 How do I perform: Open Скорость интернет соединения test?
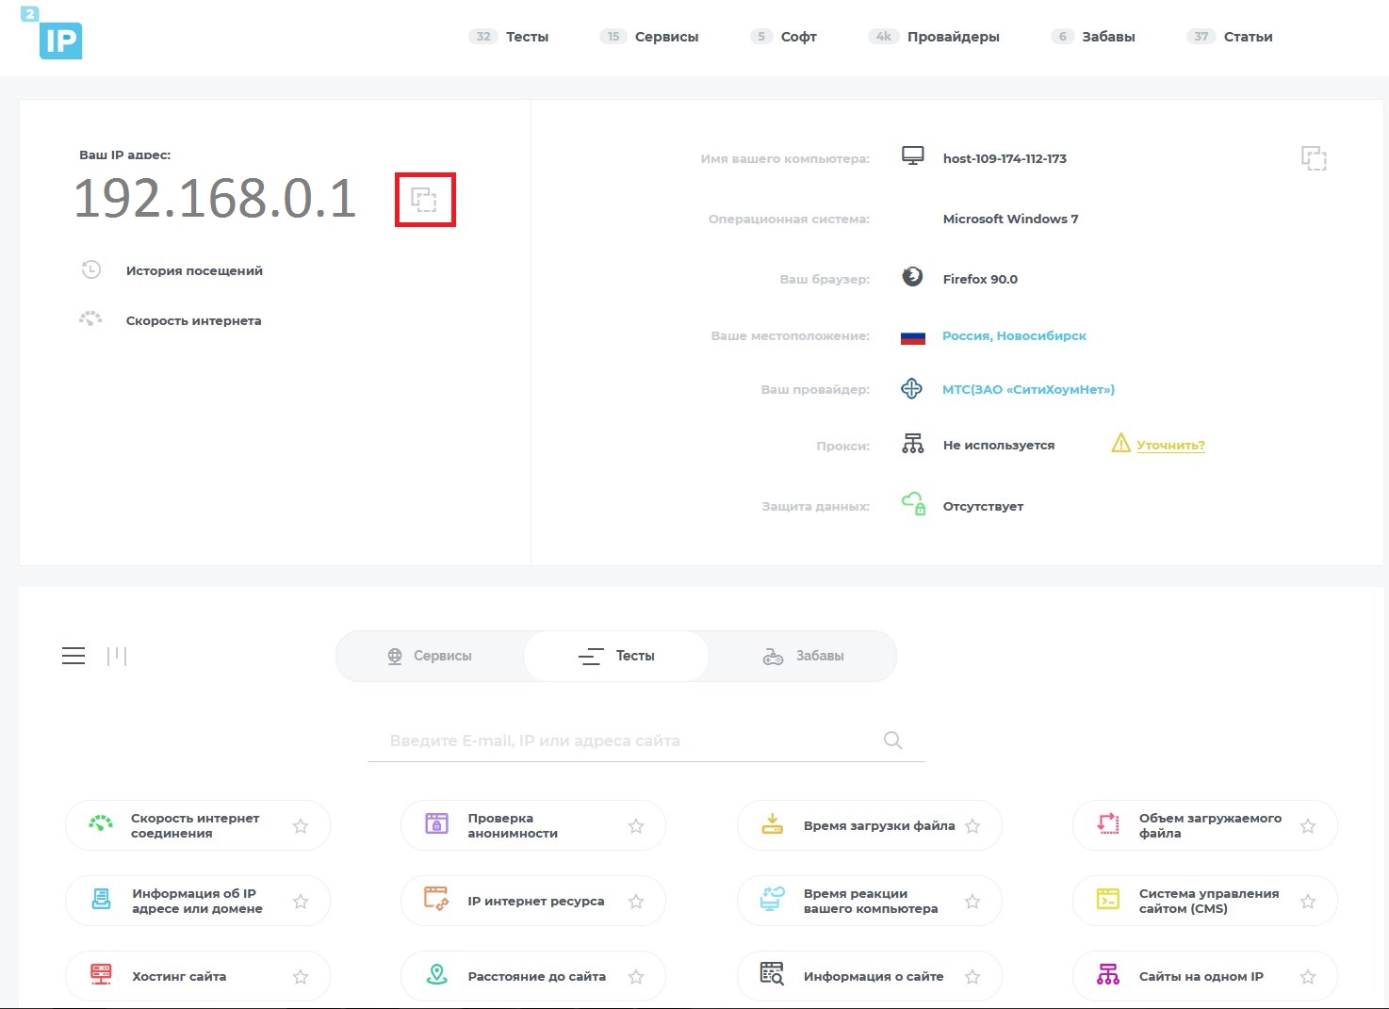pyautogui.click(x=198, y=825)
